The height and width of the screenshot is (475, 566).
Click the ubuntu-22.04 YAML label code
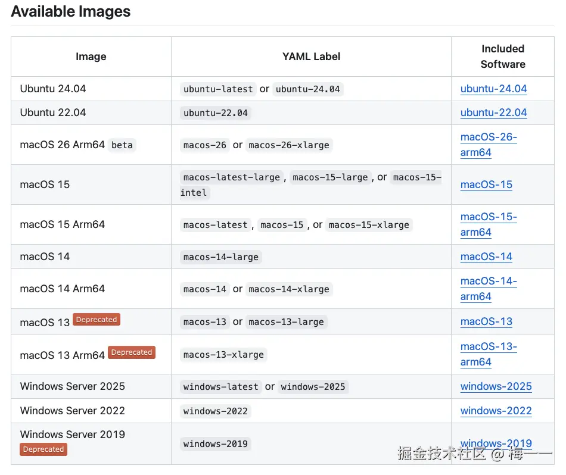coord(216,113)
